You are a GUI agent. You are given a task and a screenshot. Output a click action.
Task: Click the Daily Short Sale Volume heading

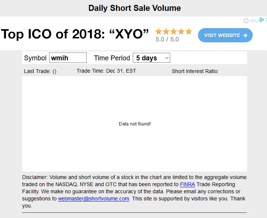click(x=134, y=8)
